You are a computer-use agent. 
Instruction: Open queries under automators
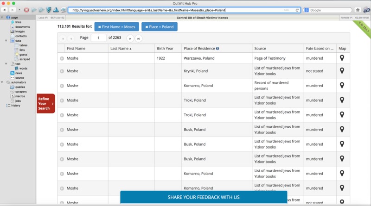point(20,87)
